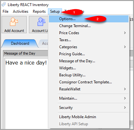This screenshot has width=134, height=130.
Task: Expand the Categories submenu arrow
Action: point(125,47)
